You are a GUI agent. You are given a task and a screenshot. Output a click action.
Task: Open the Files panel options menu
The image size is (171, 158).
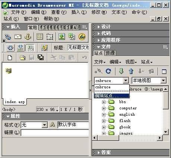tap(165, 47)
